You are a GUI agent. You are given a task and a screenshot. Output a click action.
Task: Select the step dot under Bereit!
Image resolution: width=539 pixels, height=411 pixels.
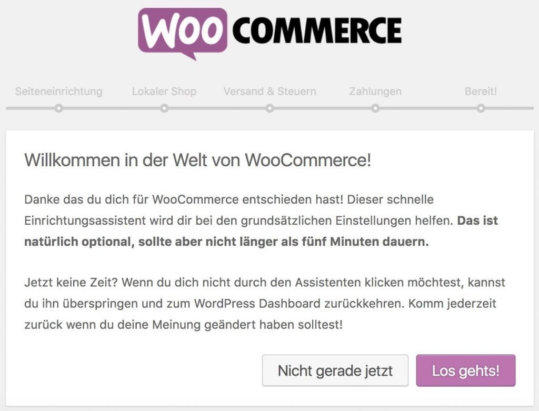(x=481, y=108)
